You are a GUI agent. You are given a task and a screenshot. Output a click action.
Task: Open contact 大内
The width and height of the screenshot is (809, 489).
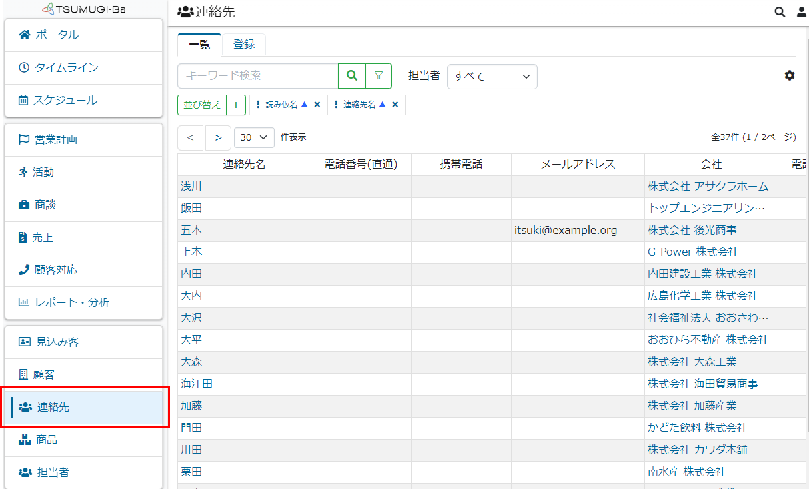pos(191,296)
